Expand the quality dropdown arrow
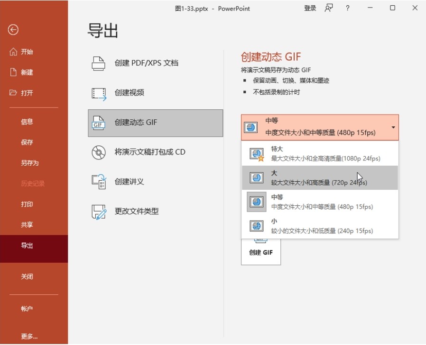 tap(393, 127)
